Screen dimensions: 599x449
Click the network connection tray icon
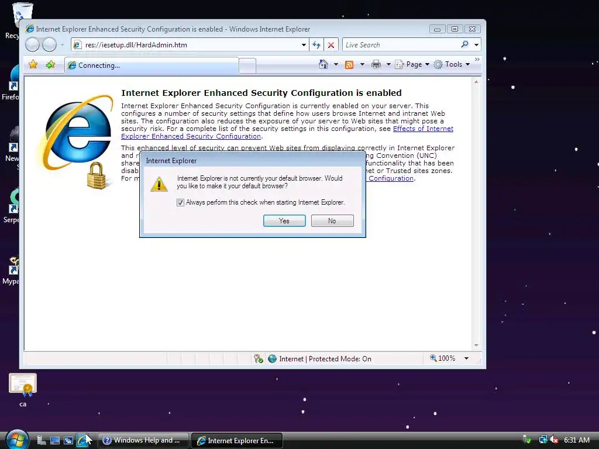click(x=543, y=440)
